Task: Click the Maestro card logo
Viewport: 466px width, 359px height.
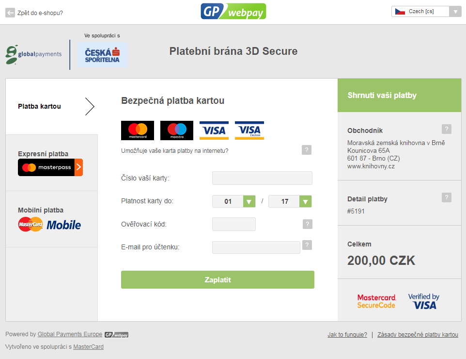Action: [177, 131]
